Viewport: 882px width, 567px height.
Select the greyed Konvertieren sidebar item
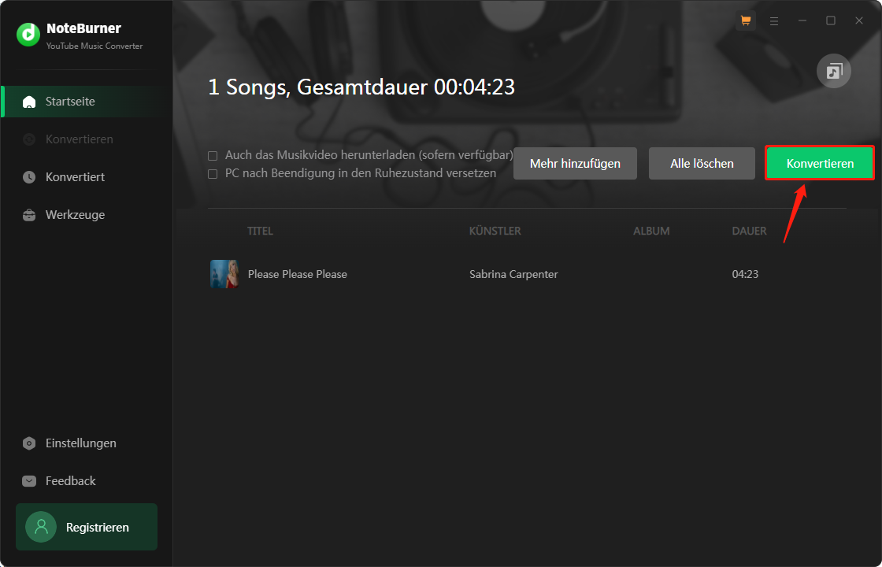[x=87, y=139]
